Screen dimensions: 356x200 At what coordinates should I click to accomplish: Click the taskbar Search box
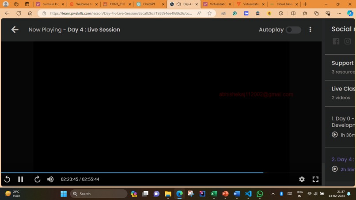click(x=98, y=194)
